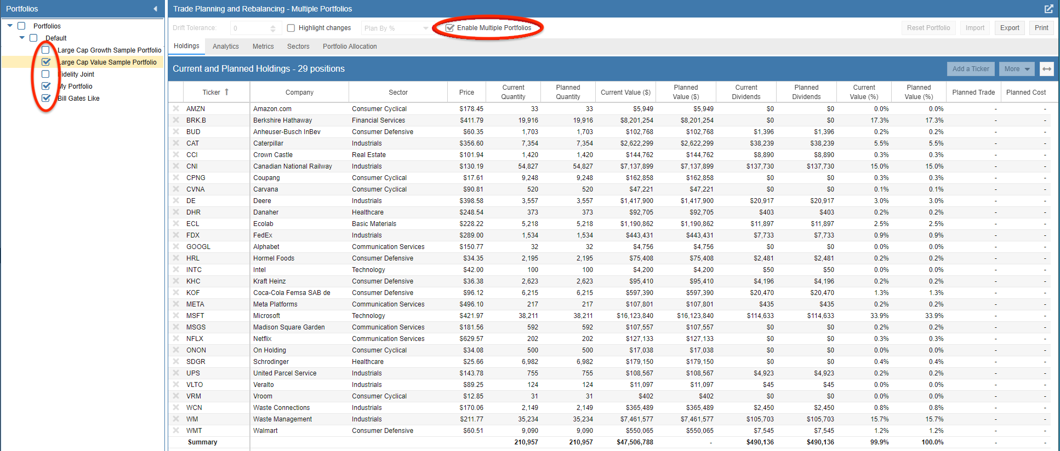Remove the CPNG row with X icon
This screenshot has width=1060, height=451.
[176, 177]
